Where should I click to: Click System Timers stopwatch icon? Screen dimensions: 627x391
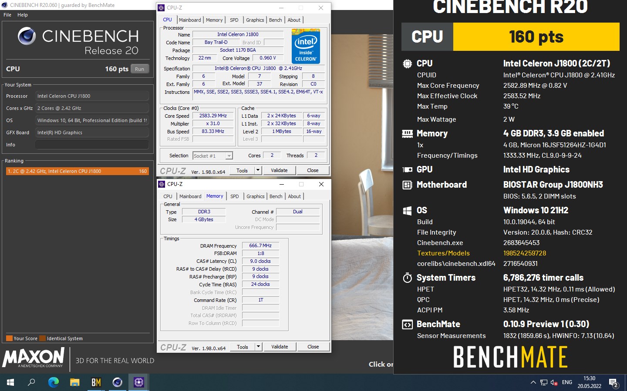tap(407, 278)
